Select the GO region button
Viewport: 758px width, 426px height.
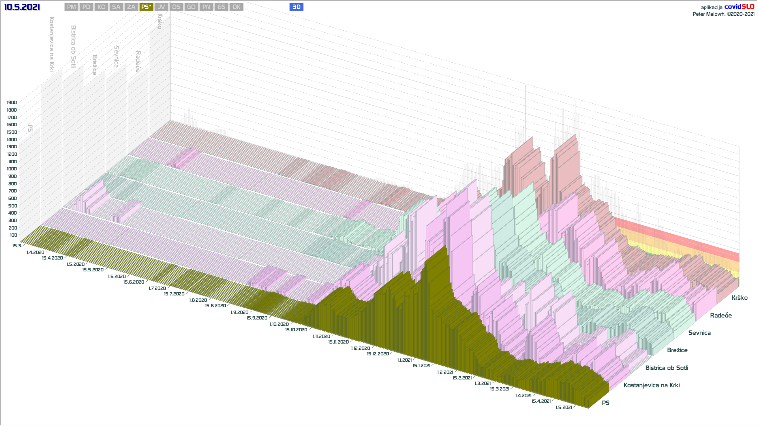point(191,7)
